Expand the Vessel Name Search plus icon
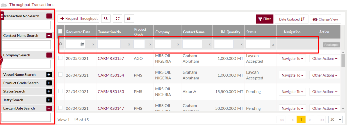Image resolution: width=347 pixels, height=125 pixels. (49, 75)
